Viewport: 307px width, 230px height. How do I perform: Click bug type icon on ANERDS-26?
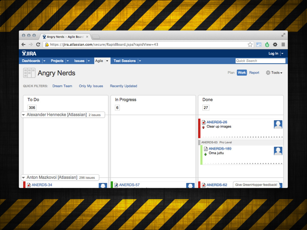pyautogui.click(x=204, y=122)
